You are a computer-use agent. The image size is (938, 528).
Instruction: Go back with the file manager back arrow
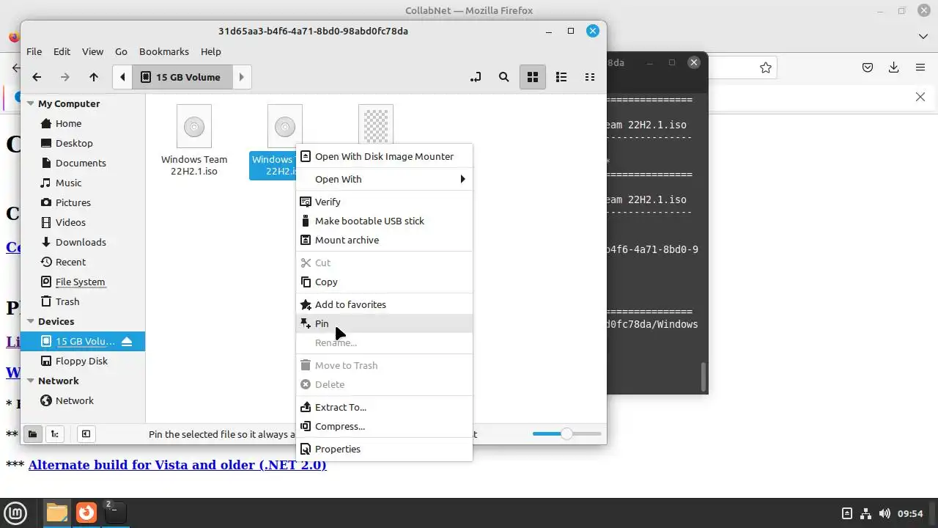tap(37, 77)
